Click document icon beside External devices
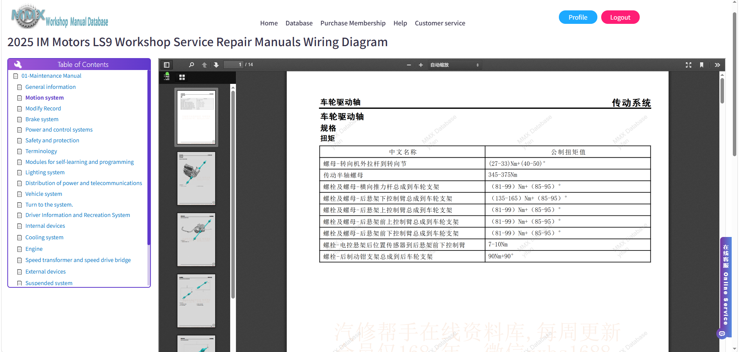This screenshot has height=352, width=739. 20,272
